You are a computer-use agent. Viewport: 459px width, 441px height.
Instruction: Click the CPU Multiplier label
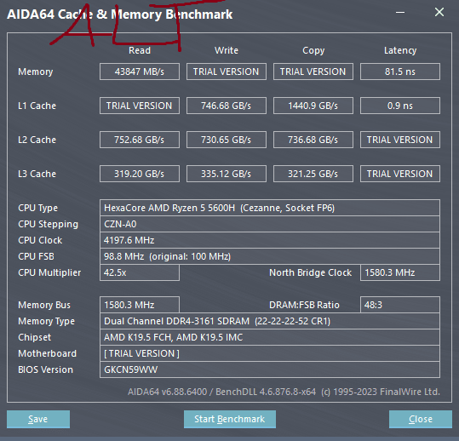pos(49,272)
